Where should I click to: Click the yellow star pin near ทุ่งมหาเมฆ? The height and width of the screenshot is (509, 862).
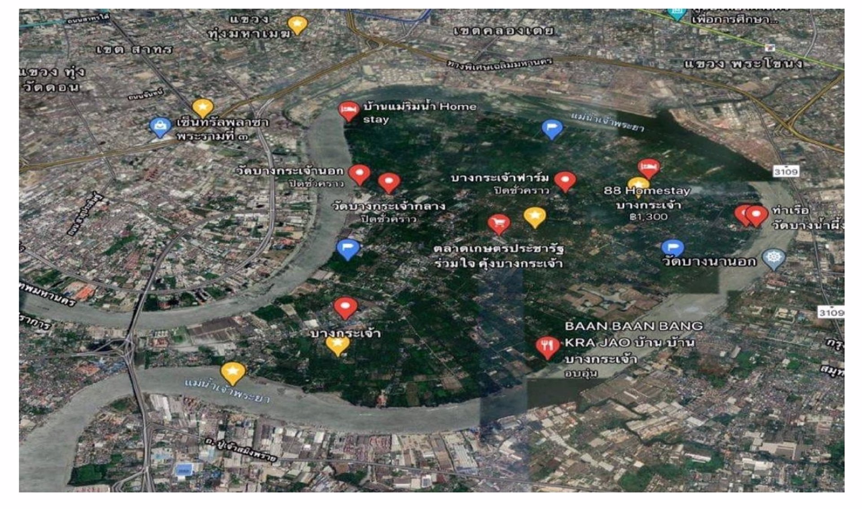point(297,25)
